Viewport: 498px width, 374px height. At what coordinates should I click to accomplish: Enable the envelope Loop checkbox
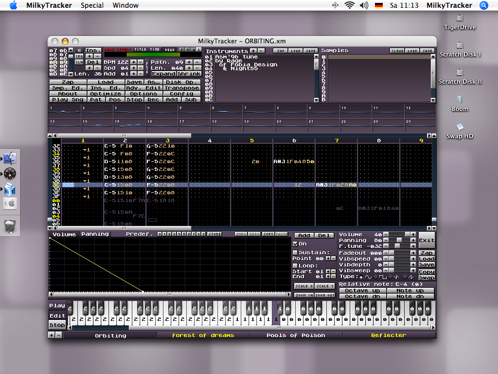point(295,265)
